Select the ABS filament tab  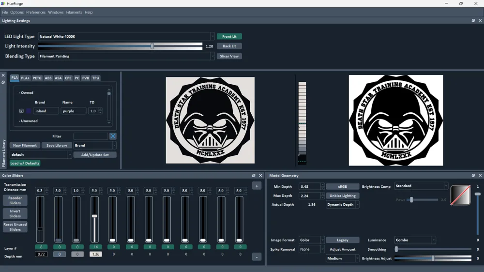point(48,78)
